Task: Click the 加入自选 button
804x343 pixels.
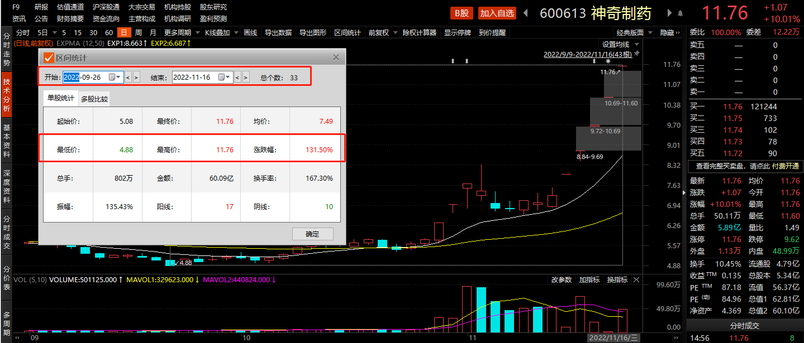Action: [497, 13]
